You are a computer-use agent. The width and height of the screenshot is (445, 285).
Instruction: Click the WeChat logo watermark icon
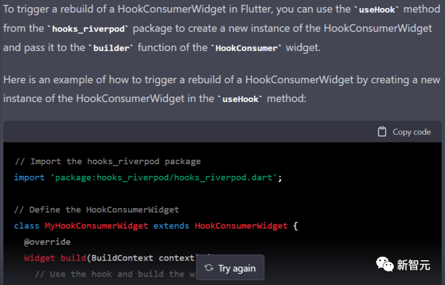384,264
